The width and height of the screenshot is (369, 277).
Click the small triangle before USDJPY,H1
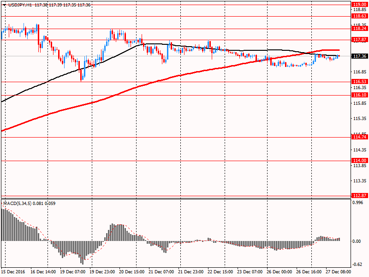coord(4,5)
